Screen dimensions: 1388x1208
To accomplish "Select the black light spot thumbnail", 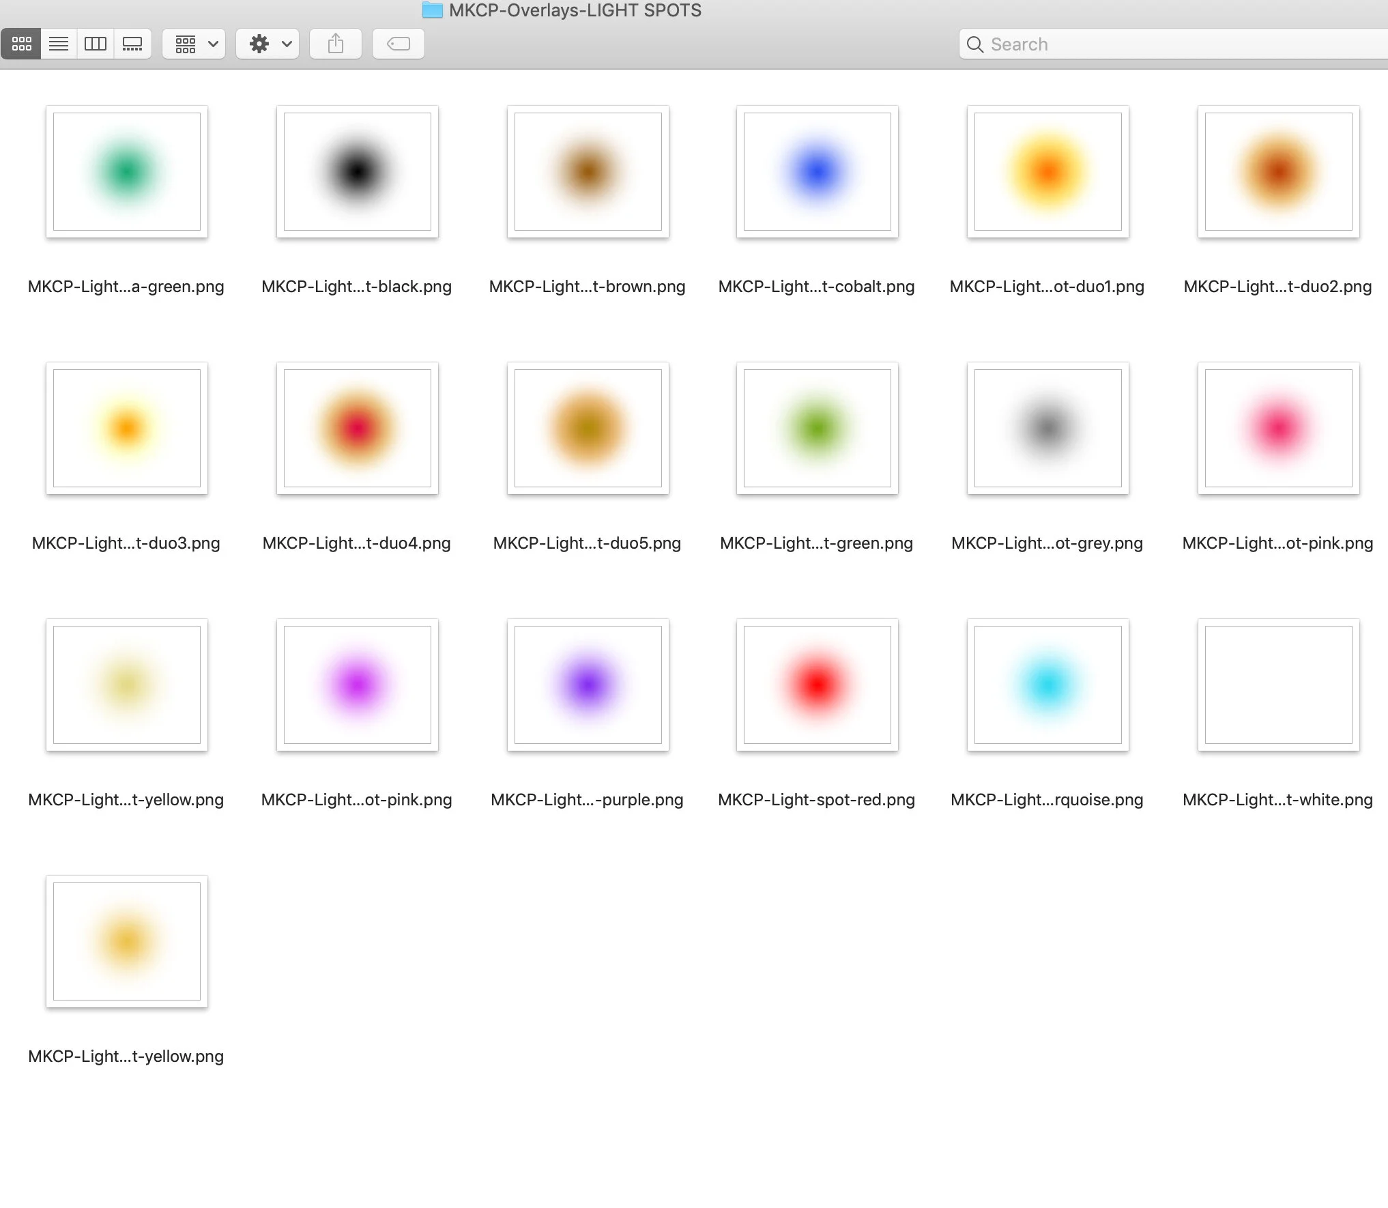I will 357,171.
